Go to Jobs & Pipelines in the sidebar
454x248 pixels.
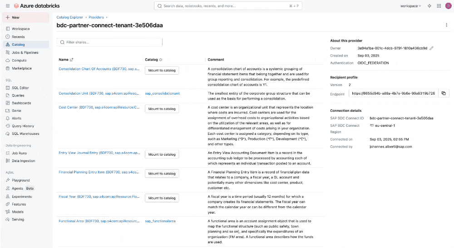click(x=25, y=52)
